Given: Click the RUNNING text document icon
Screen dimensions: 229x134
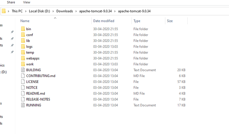Looking at the screenshot, I should click(23, 105).
